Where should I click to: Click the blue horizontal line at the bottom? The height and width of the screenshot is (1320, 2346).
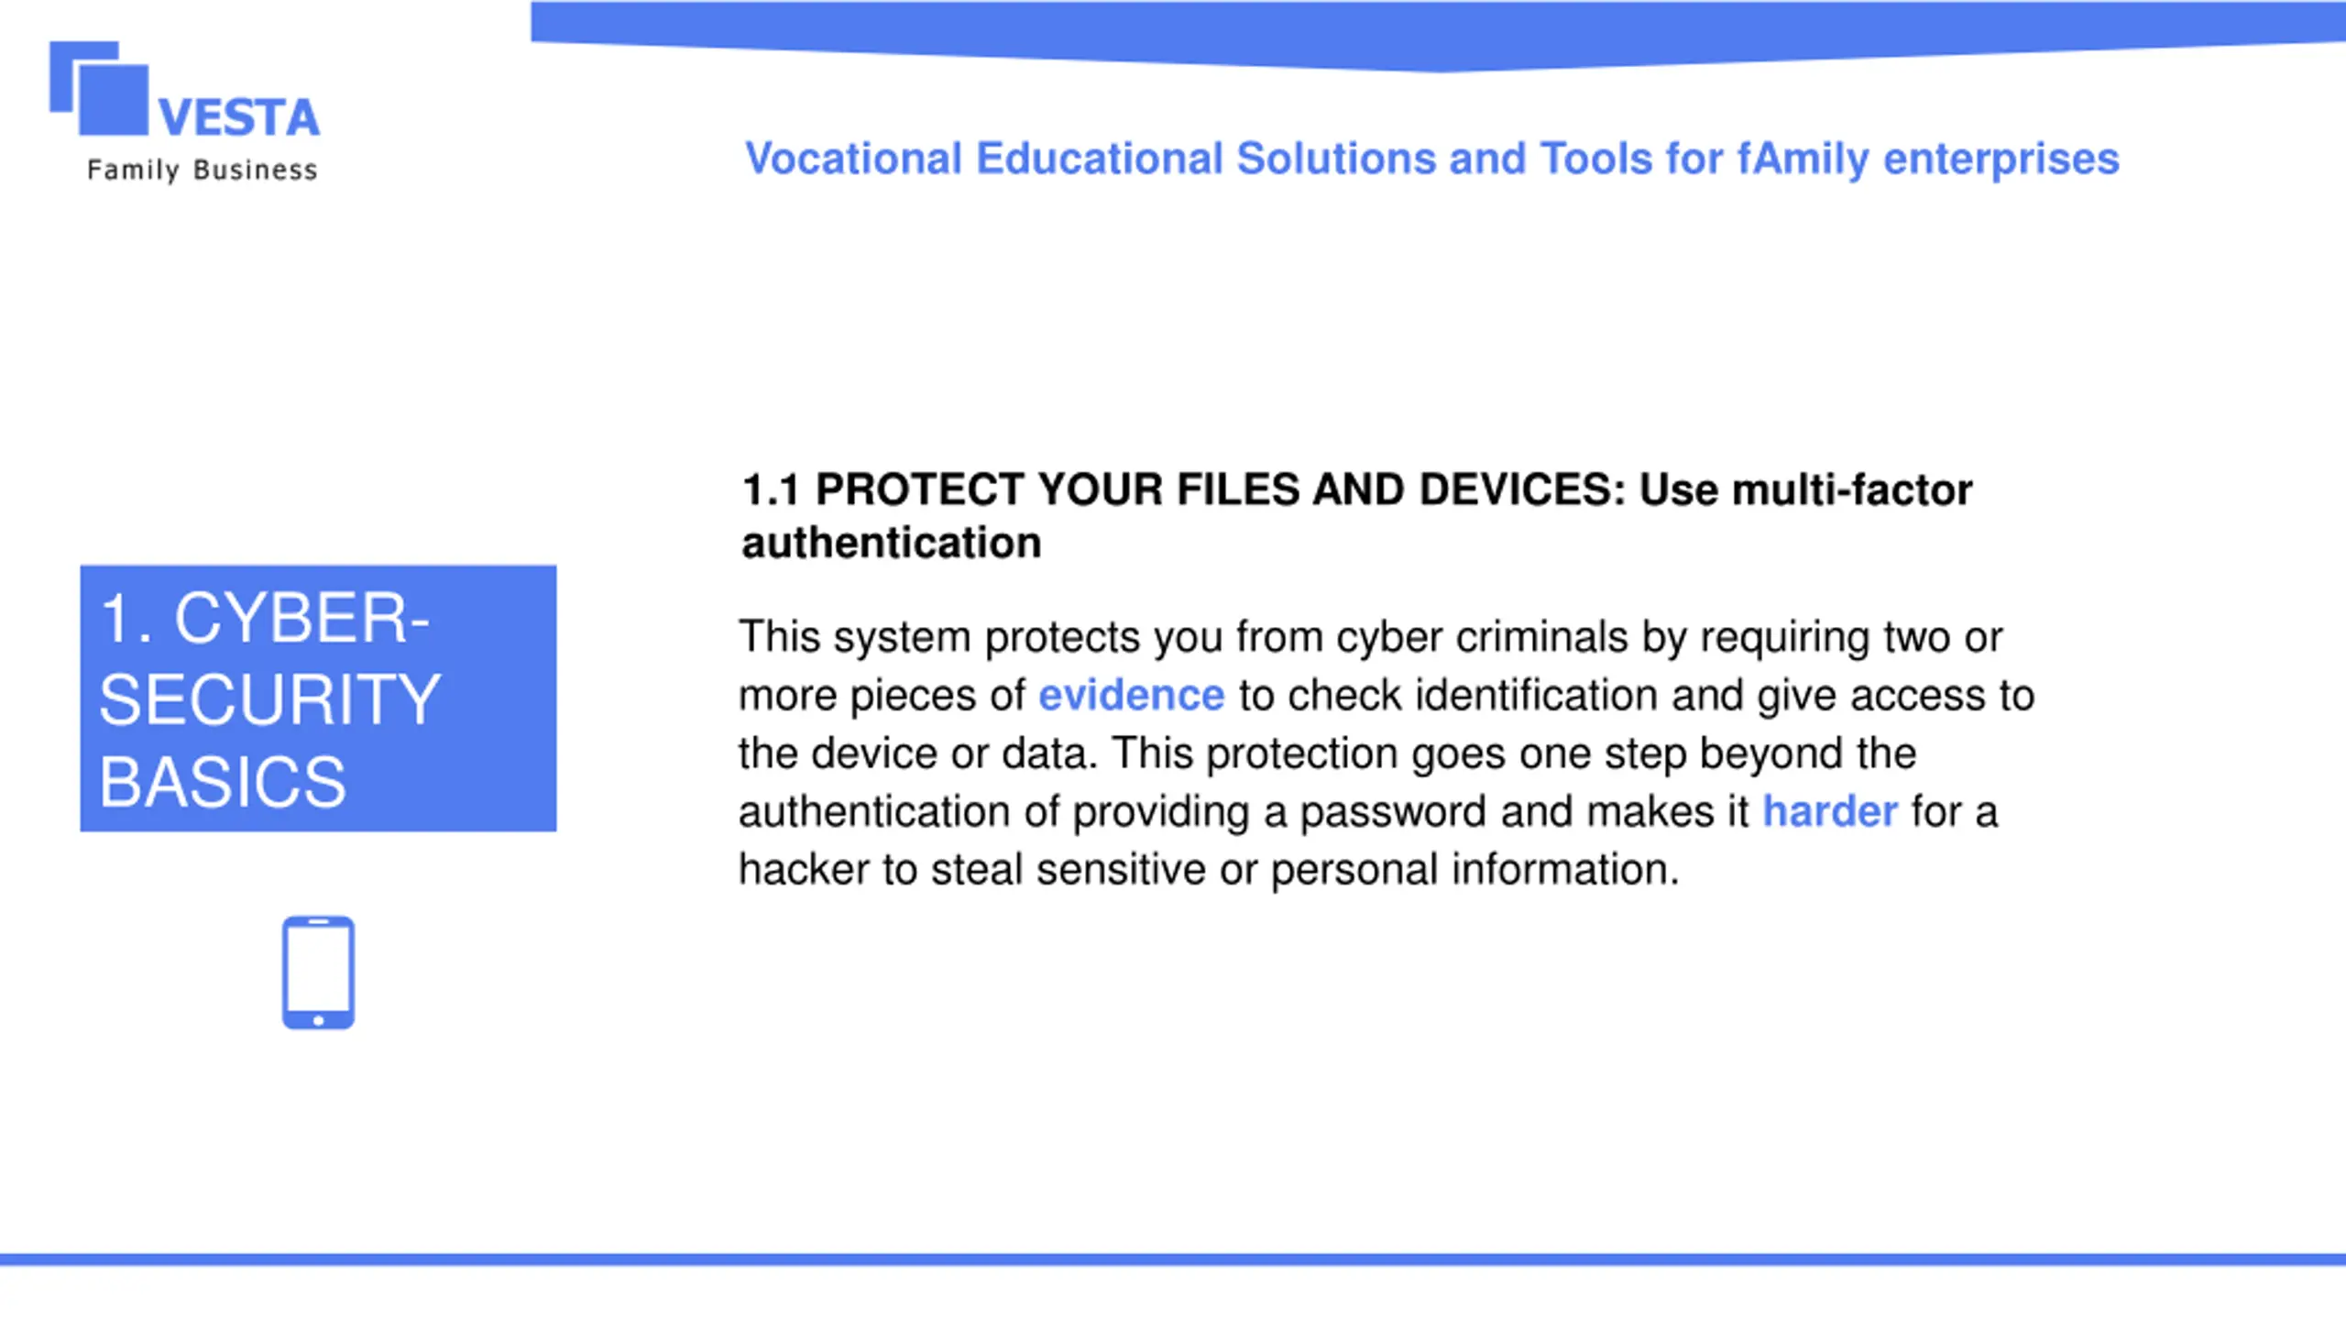[x=1173, y=1259]
